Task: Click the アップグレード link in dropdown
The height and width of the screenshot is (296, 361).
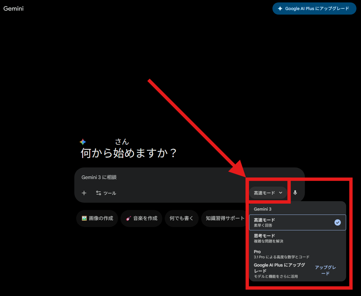Action: tap(325, 270)
